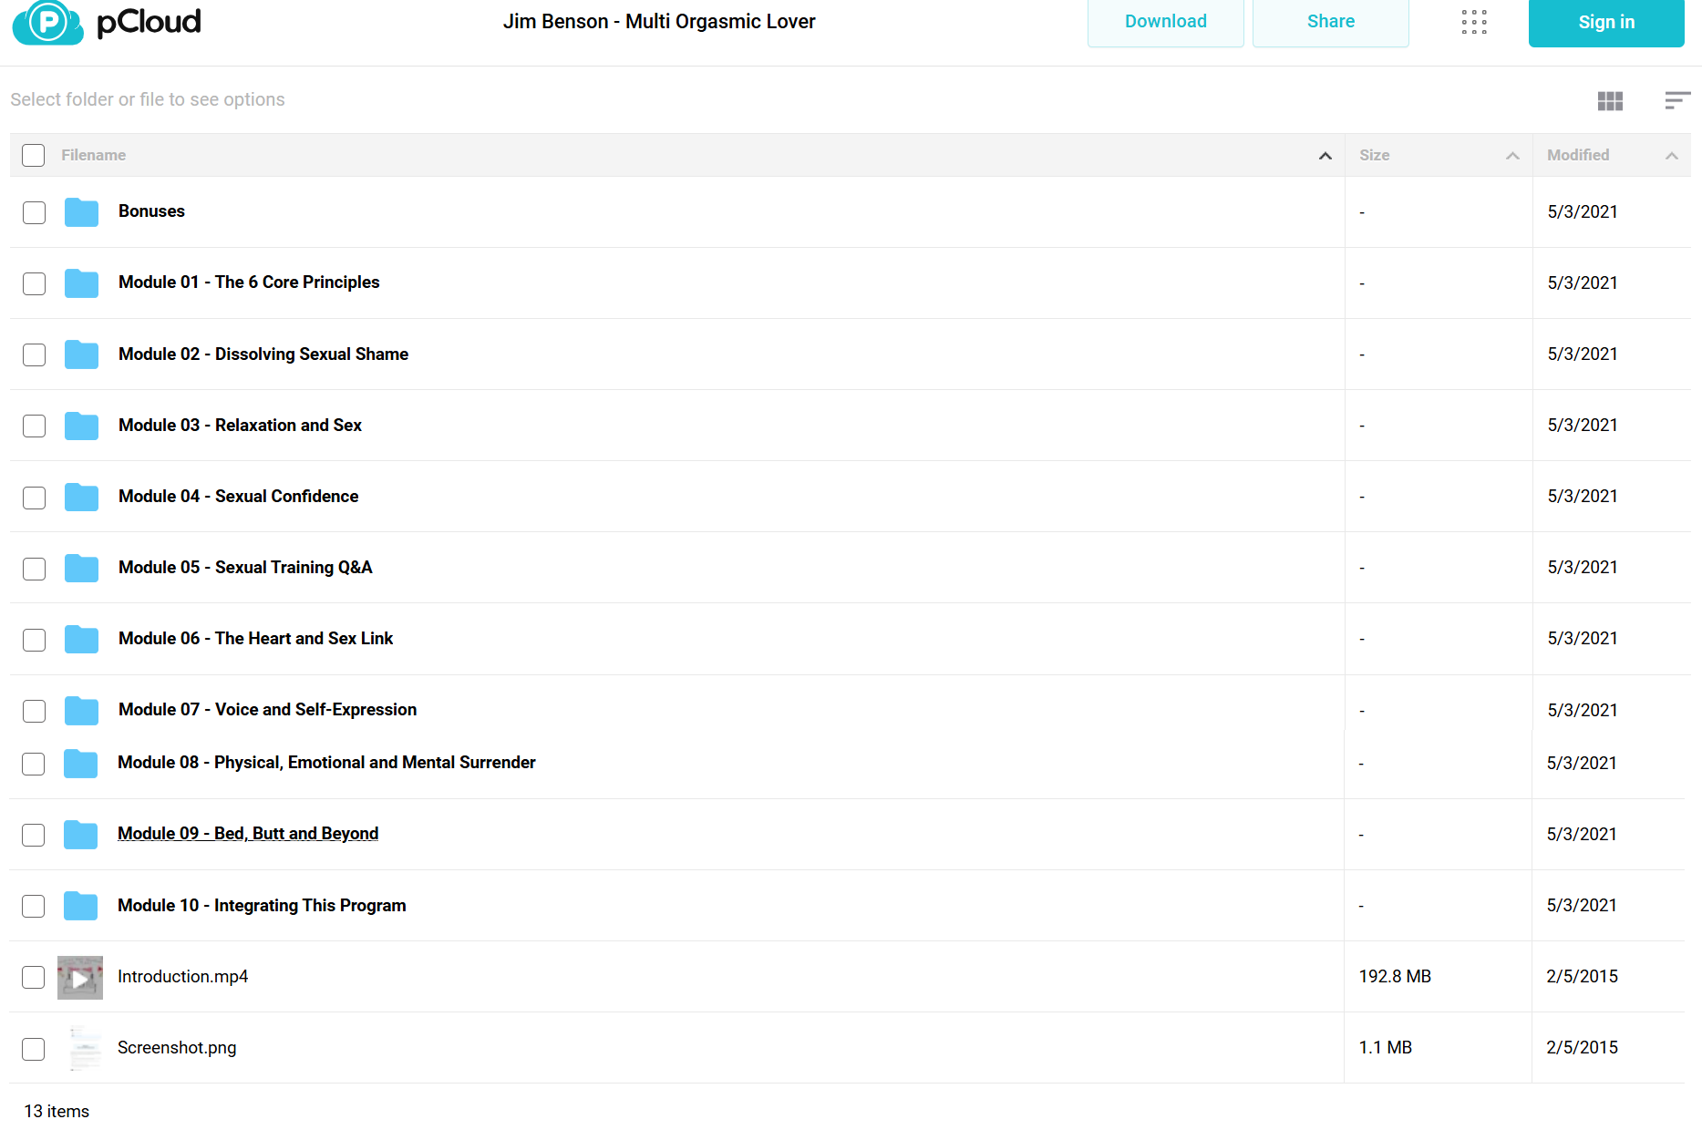This screenshot has height=1140, width=1702.
Task: Click the Module 10 folder icon
Action: click(x=80, y=906)
